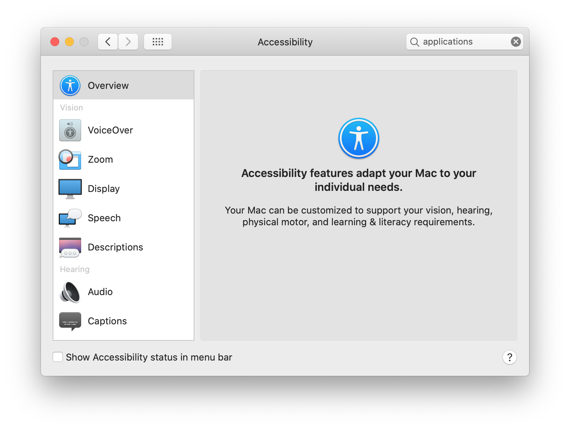570x430 pixels.
Task: Click the Vision section header
Action: point(72,107)
